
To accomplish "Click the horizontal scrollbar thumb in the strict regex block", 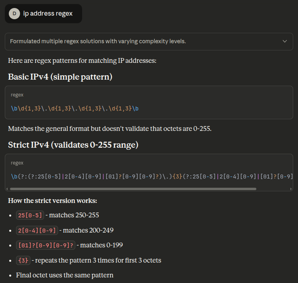I will [x=132, y=189].
